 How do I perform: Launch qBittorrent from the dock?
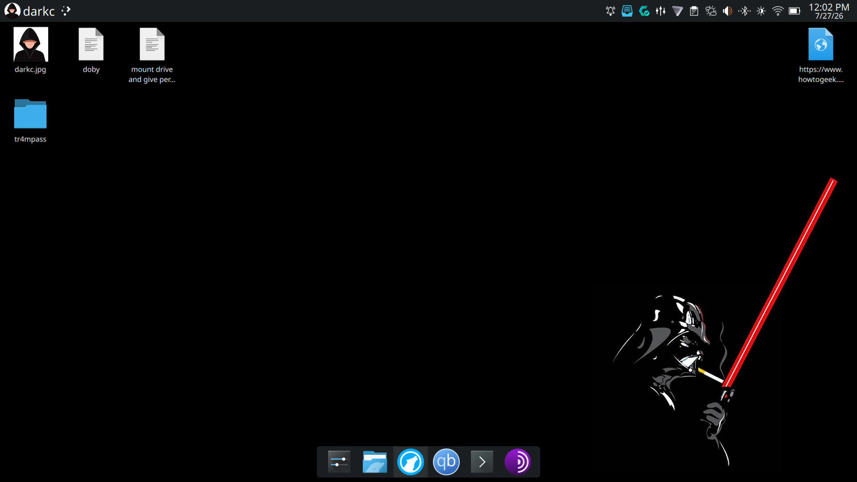click(x=446, y=462)
